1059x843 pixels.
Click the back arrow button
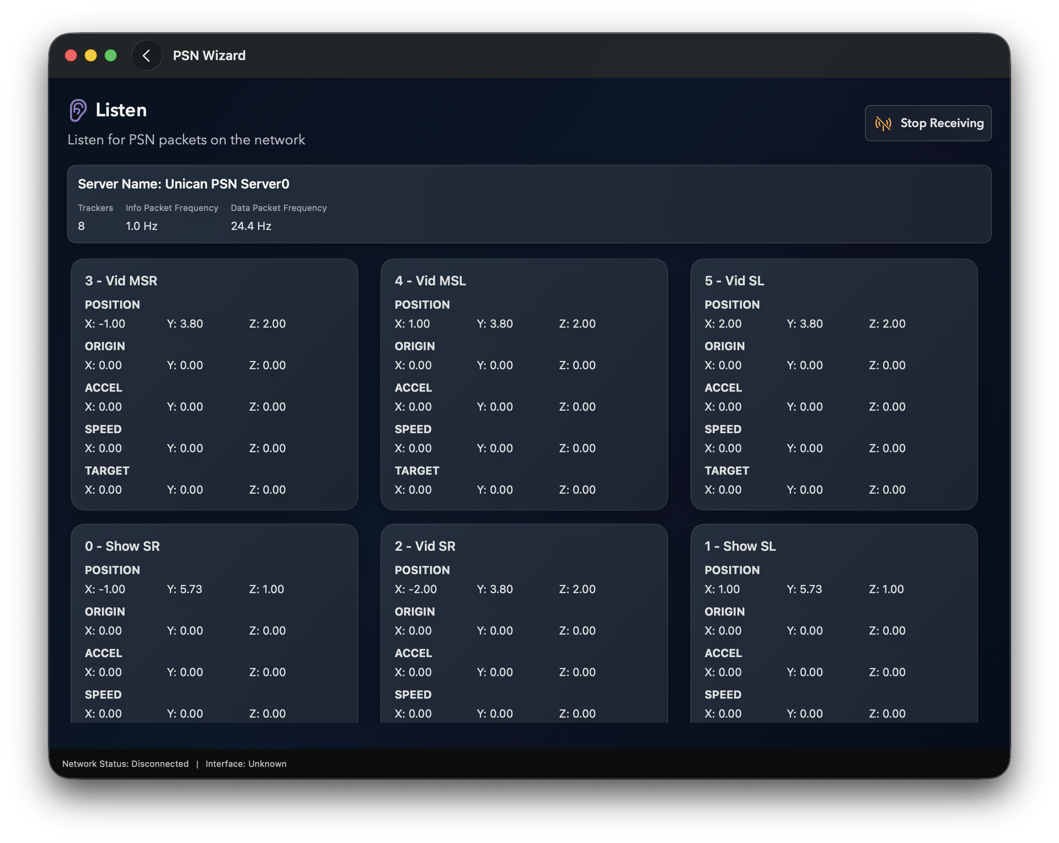pos(147,55)
